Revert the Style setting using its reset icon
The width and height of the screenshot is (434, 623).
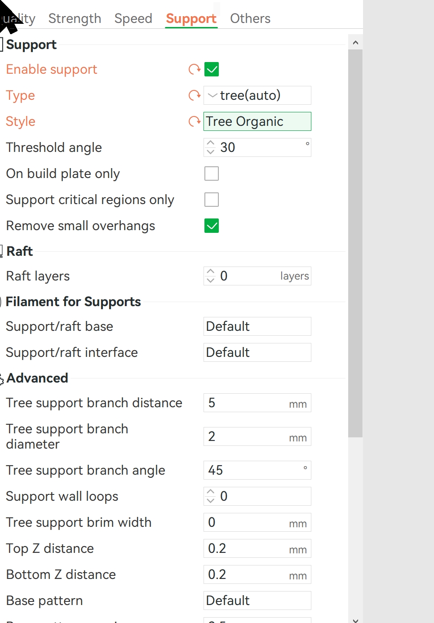click(195, 121)
